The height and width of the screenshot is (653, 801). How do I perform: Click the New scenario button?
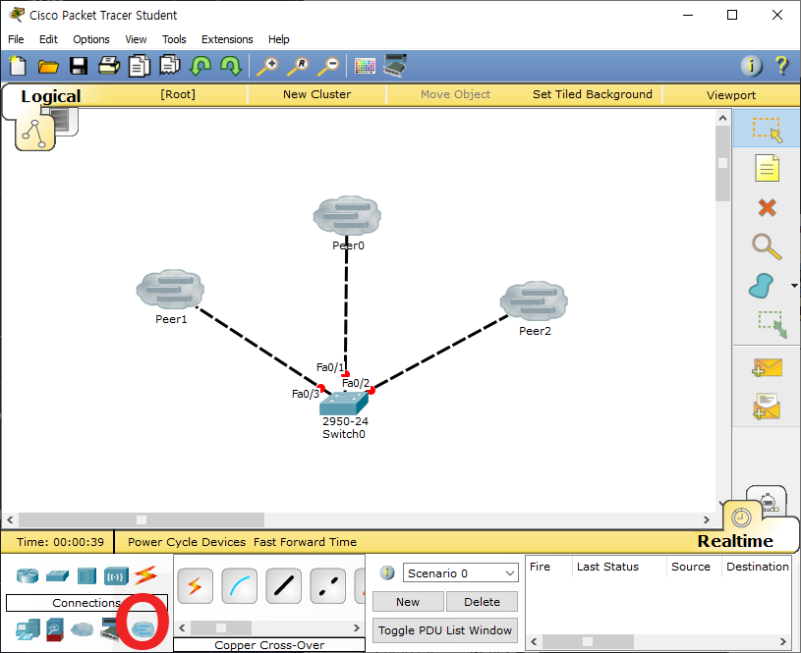tap(408, 601)
